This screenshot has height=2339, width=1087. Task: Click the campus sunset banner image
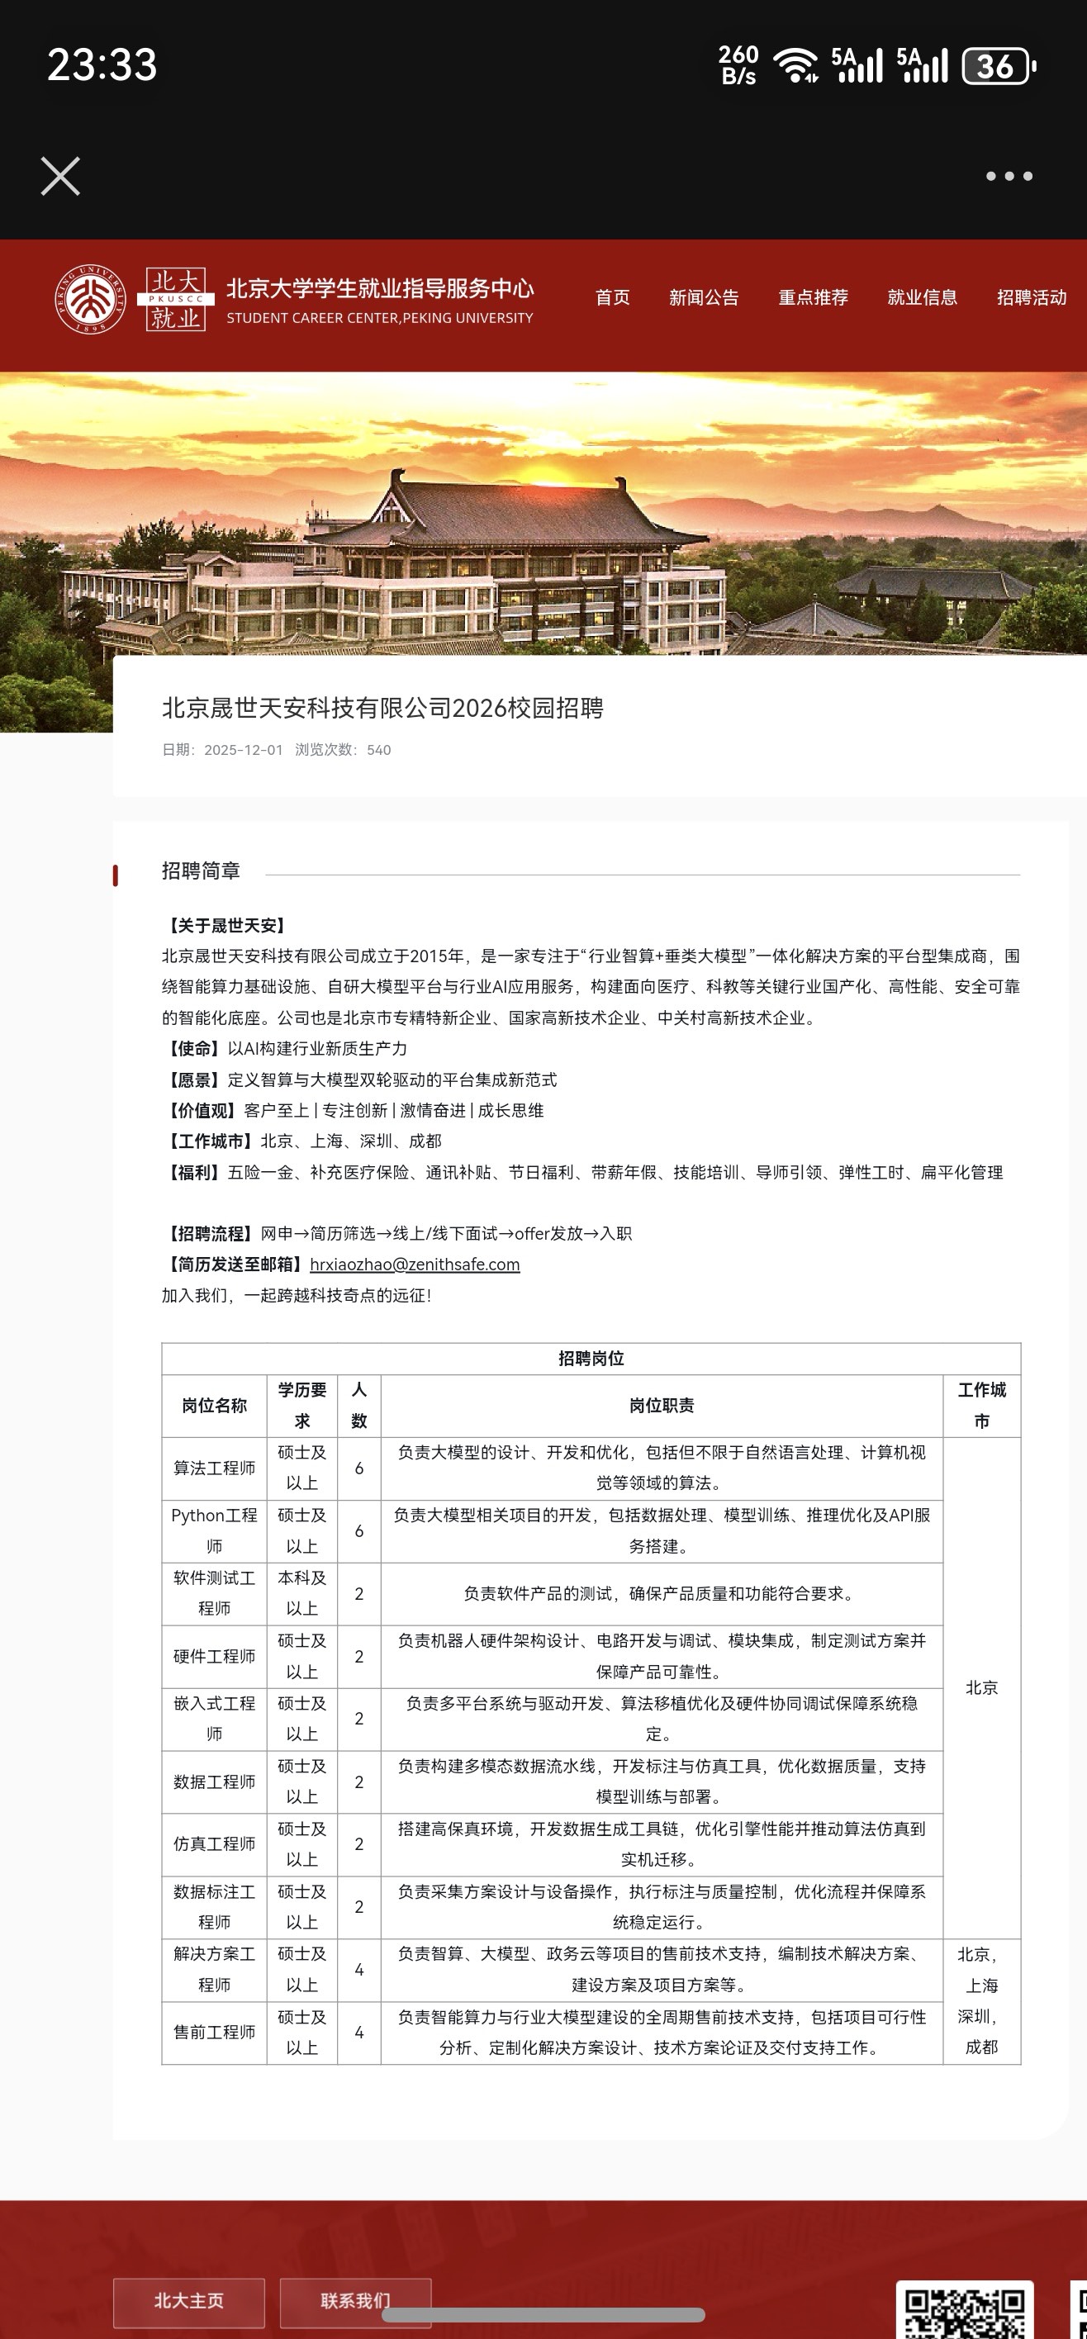tap(543, 513)
